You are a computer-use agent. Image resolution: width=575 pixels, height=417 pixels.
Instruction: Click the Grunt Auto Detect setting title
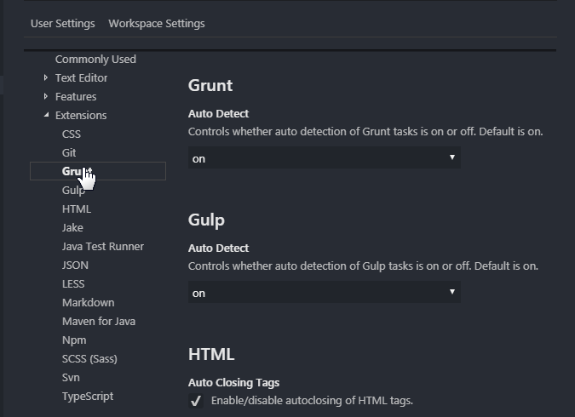[219, 113]
